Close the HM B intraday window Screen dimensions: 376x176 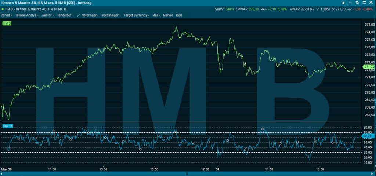point(371,3)
